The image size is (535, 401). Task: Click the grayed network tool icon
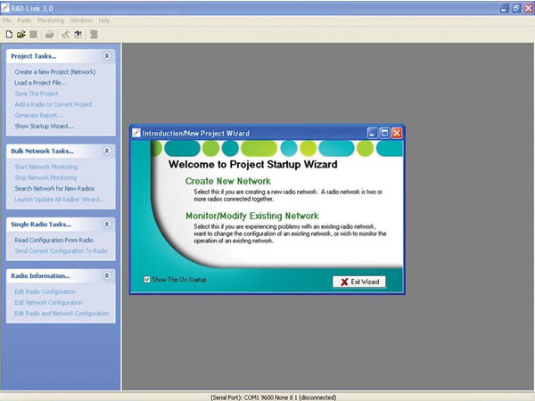pos(65,35)
